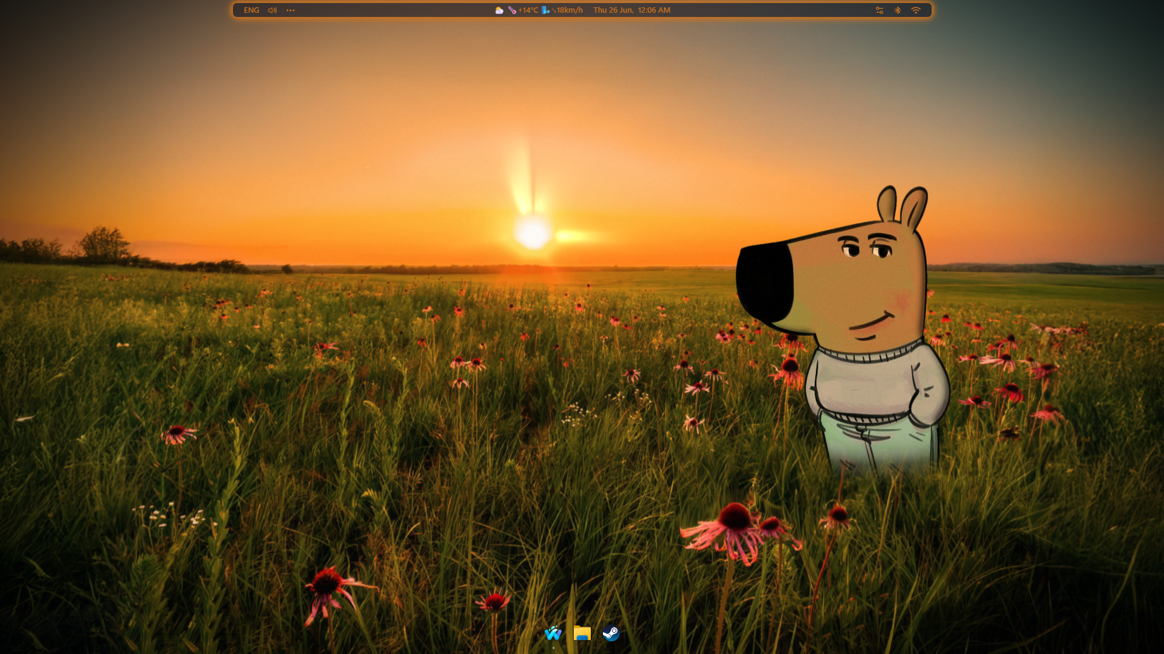Image resolution: width=1164 pixels, height=654 pixels.
Task: Click the 18km/h wind speed text
Action: (x=570, y=10)
